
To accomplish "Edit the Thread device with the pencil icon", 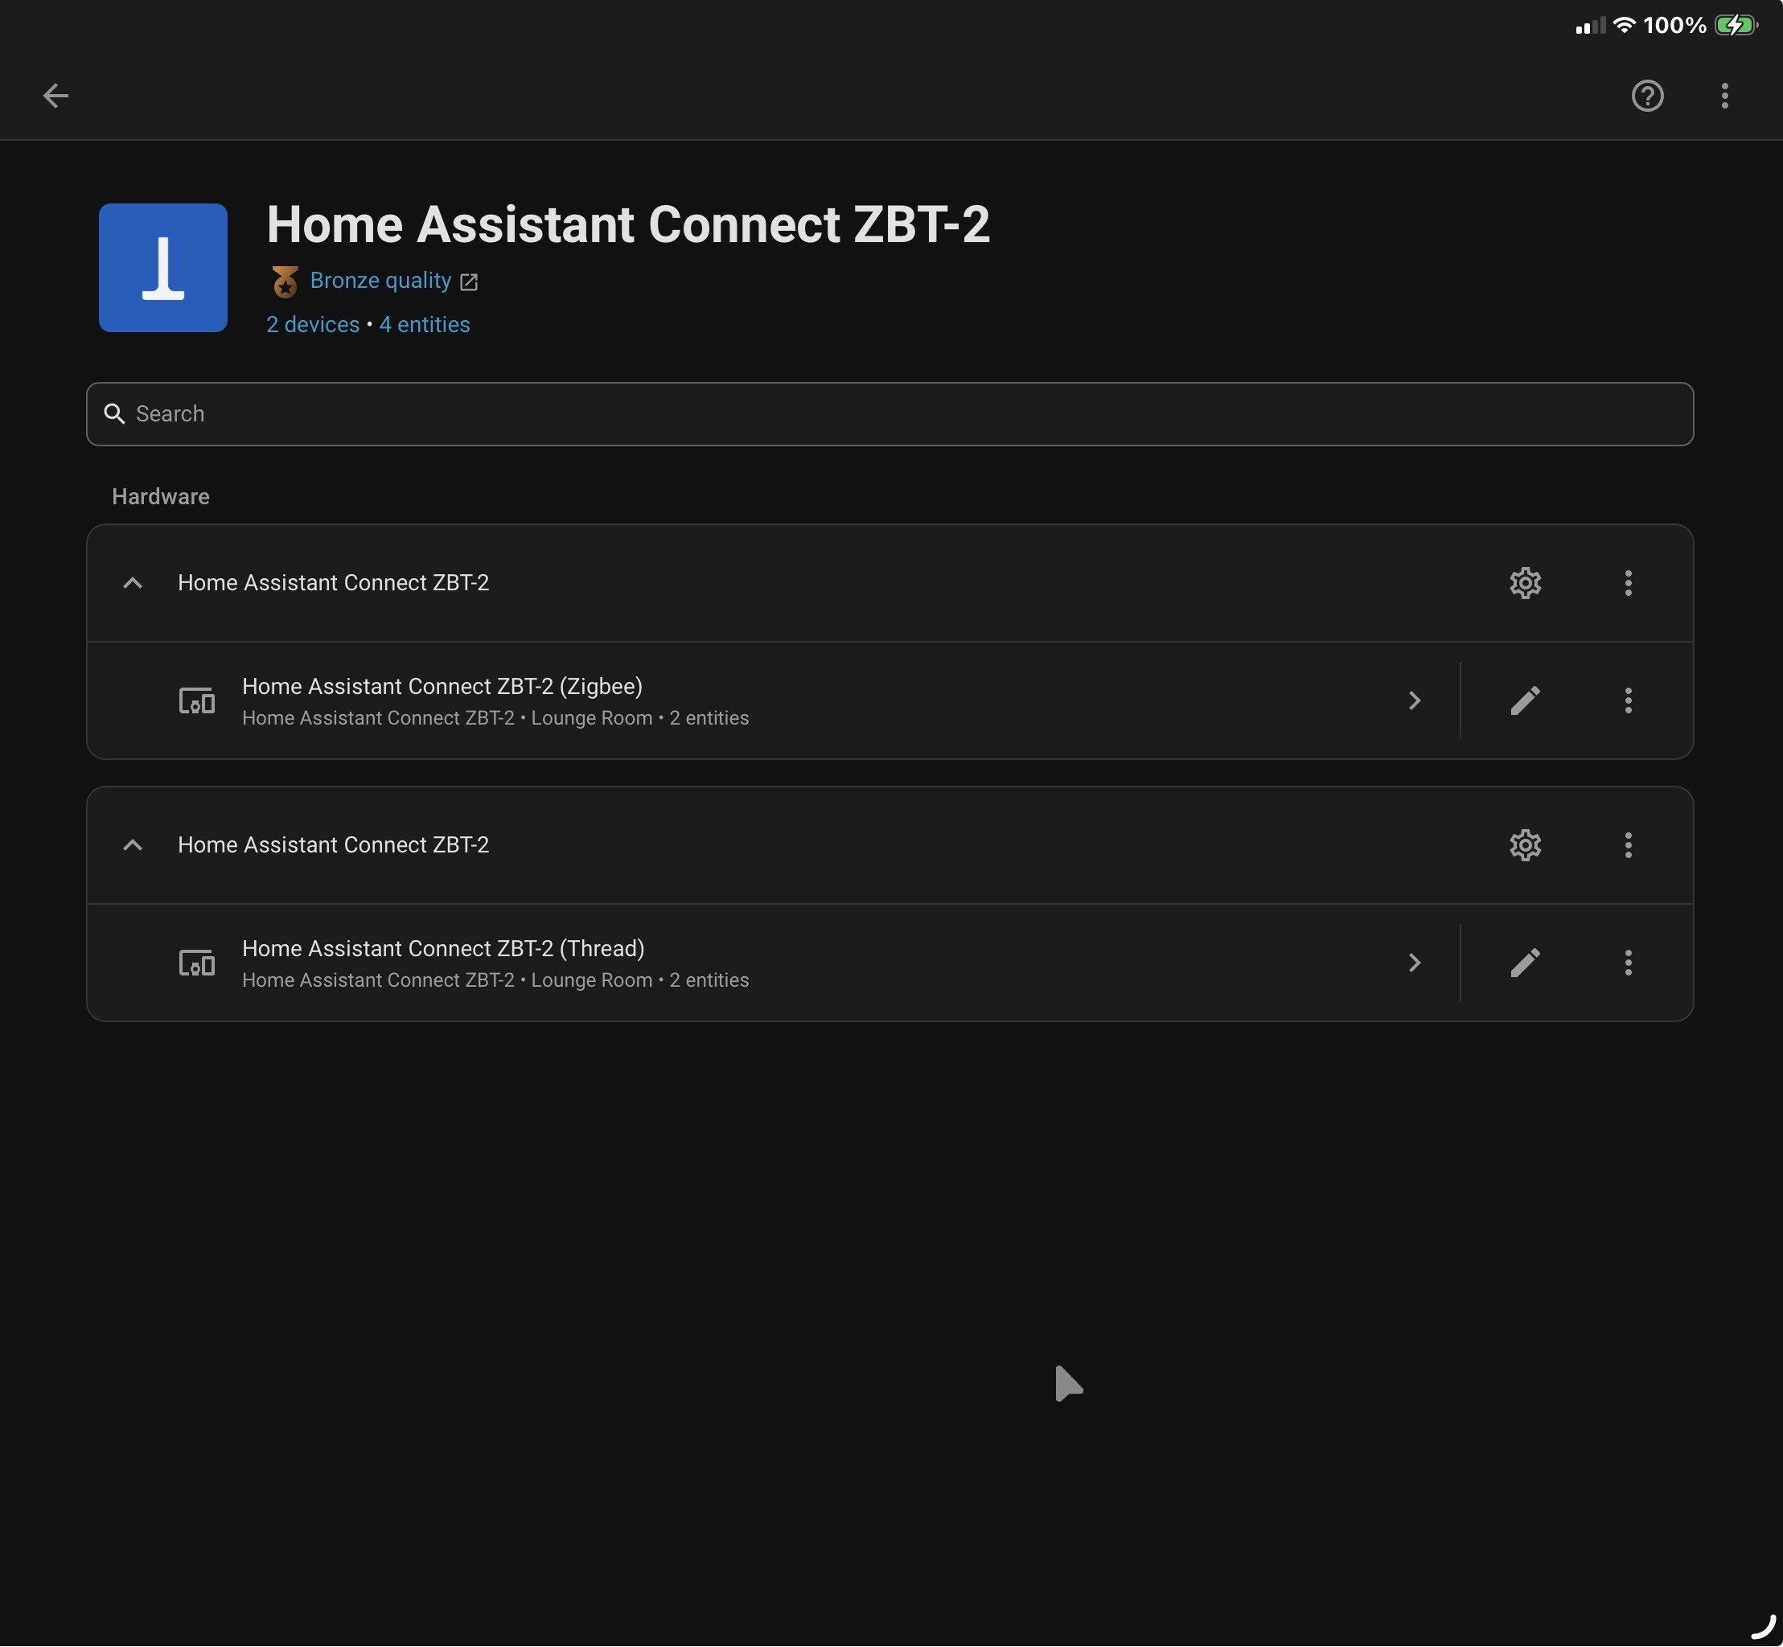I will coord(1525,963).
